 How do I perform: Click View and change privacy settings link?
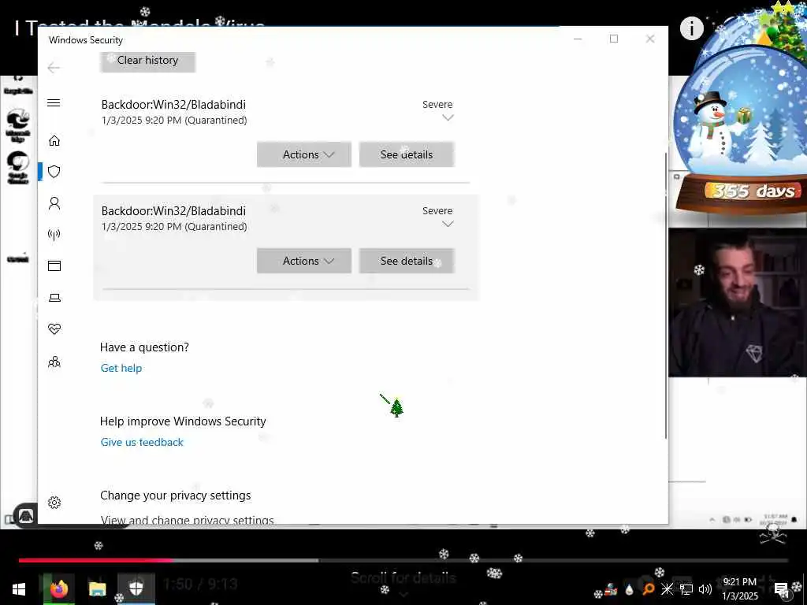(x=188, y=520)
